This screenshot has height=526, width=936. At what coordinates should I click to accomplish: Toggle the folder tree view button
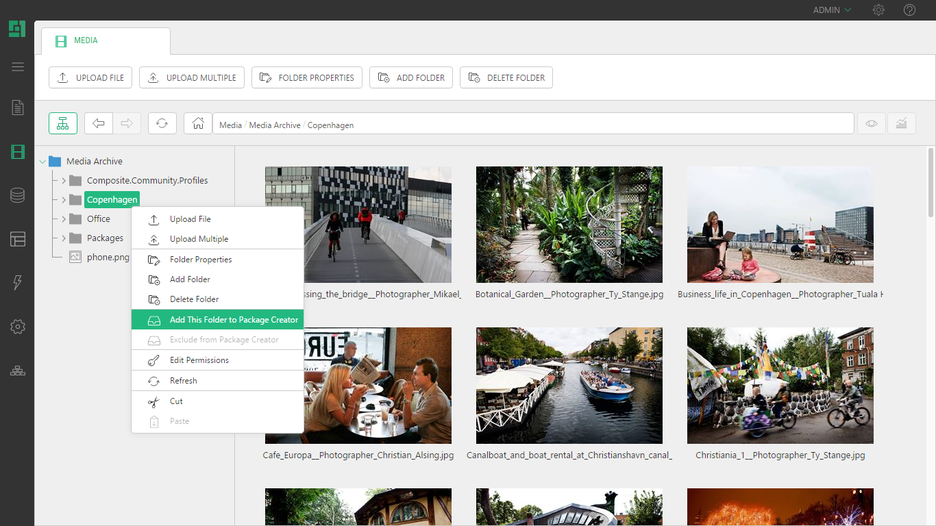click(x=63, y=123)
